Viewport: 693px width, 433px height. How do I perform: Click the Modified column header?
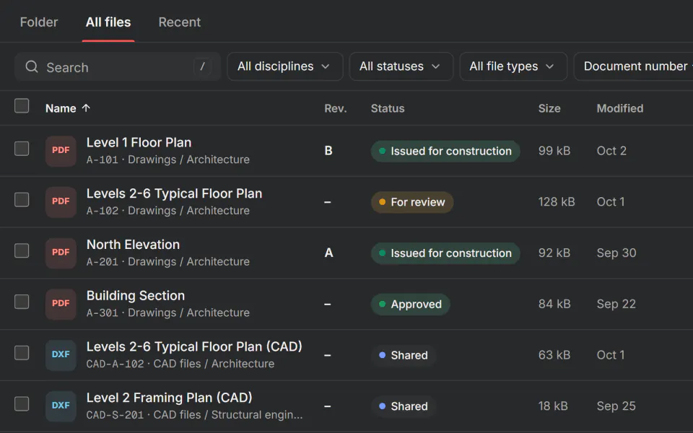(x=620, y=108)
